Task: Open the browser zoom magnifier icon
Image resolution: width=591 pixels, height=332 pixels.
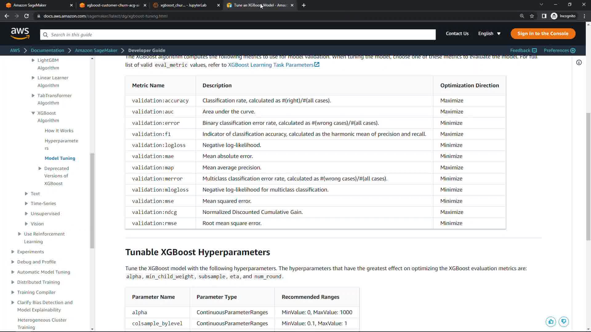Action: click(x=522, y=16)
